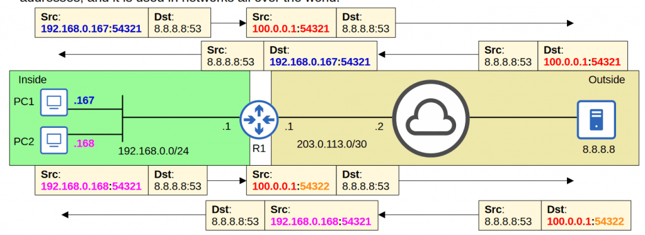
Task: Click the Src 100.0.0.1:54321 packet box
Action: [x=292, y=23]
